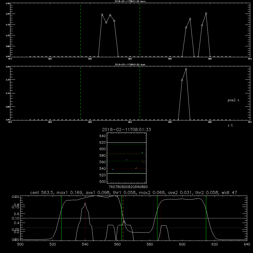Click the cyan dot near 537 in the small plot
Screen dimensions: 253x253
pos(113,170)
